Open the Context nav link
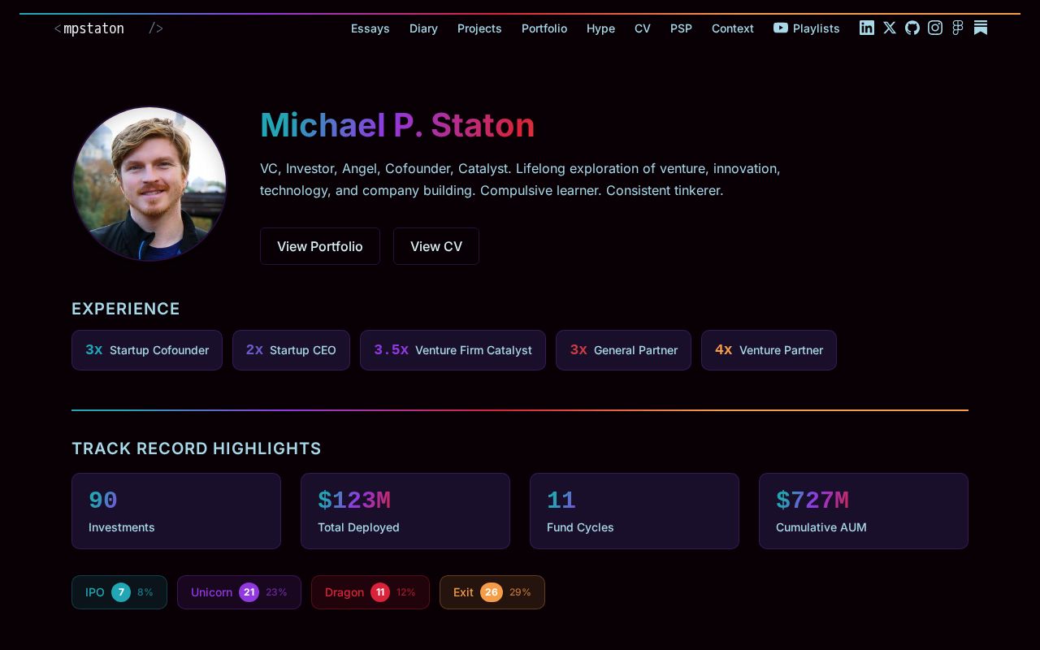This screenshot has height=650, width=1040. click(733, 28)
